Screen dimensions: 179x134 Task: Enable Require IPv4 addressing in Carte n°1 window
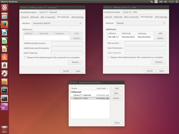click(25, 58)
